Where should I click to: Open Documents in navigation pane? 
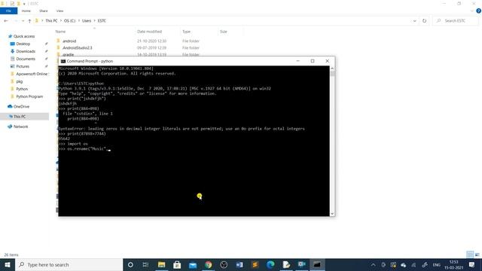point(26,59)
